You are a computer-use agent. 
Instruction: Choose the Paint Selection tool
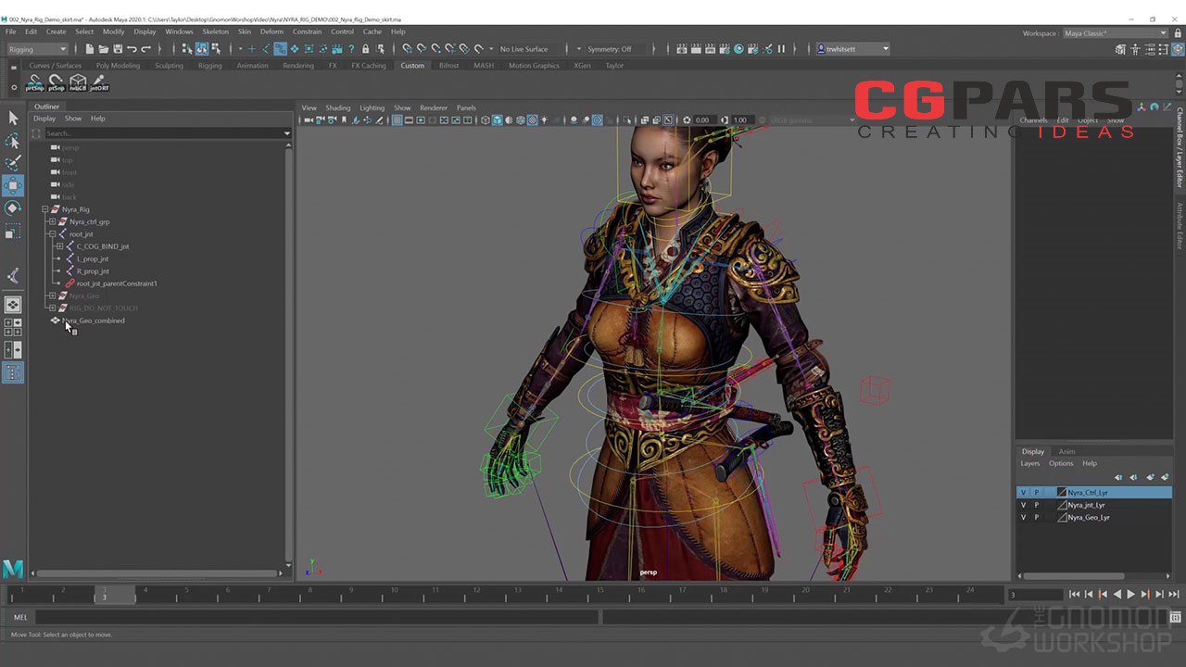pos(13,164)
